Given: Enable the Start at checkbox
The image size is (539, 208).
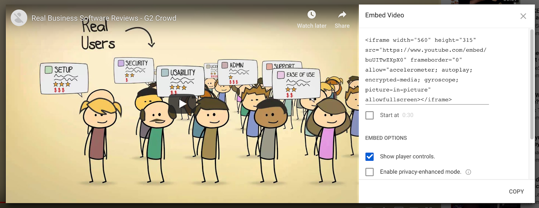Looking at the screenshot, I should pos(370,115).
